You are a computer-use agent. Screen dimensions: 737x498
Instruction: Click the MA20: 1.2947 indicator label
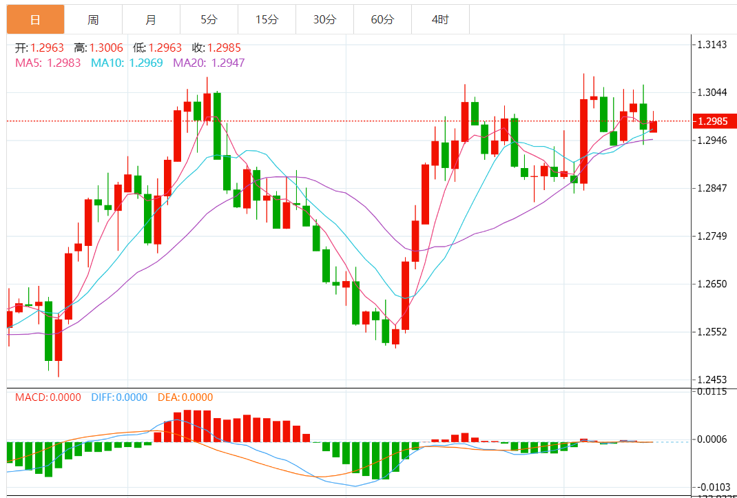tap(209, 63)
